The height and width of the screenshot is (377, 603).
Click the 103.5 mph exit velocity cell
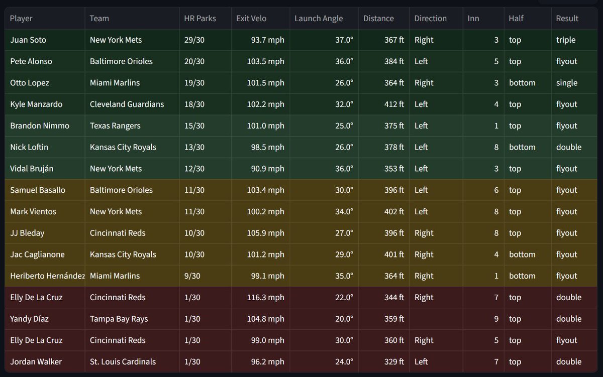(260, 61)
